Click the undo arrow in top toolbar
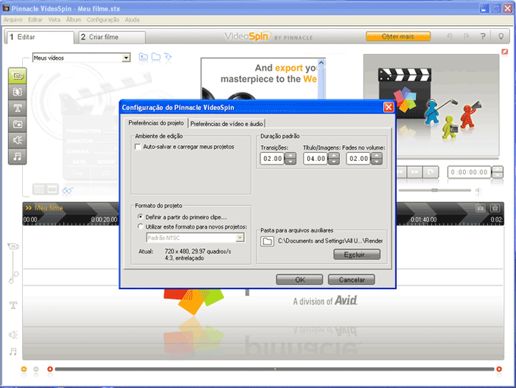Viewport: 516px width, 388px height. [x=449, y=36]
